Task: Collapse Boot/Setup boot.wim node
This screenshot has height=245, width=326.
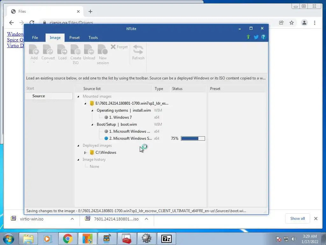Action: coord(92,125)
